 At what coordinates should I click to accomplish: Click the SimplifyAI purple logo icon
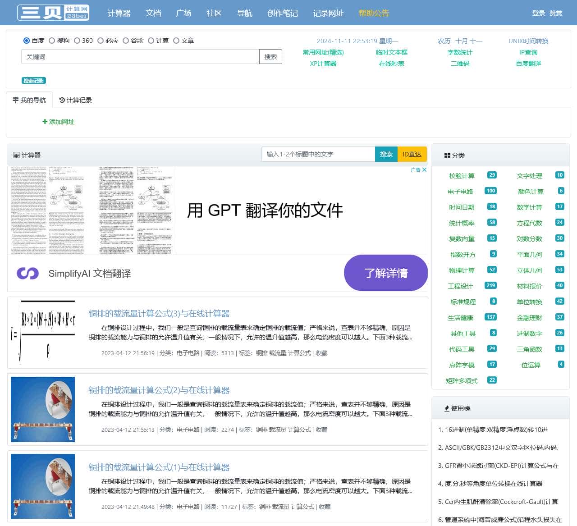pos(27,273)
